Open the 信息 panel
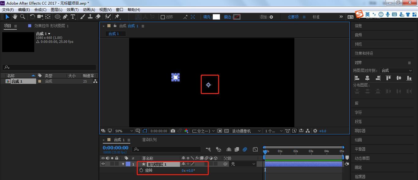 (358, 26)
